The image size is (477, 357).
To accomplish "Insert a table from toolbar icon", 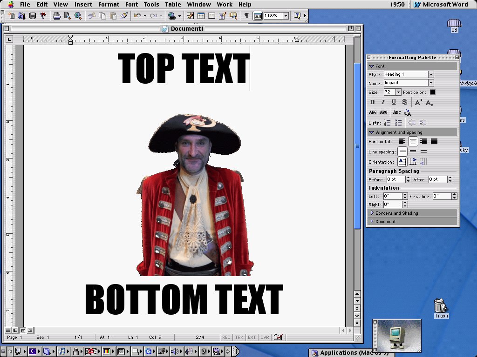I will tap(201, 16).
